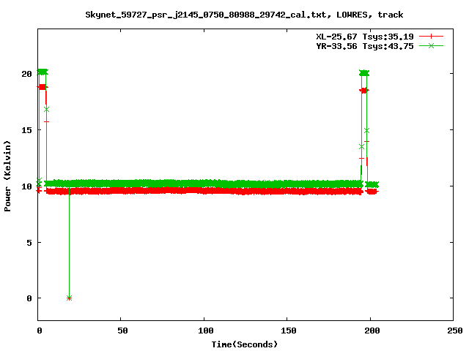Click y-axis tick label 0

(x=29, y=298)
